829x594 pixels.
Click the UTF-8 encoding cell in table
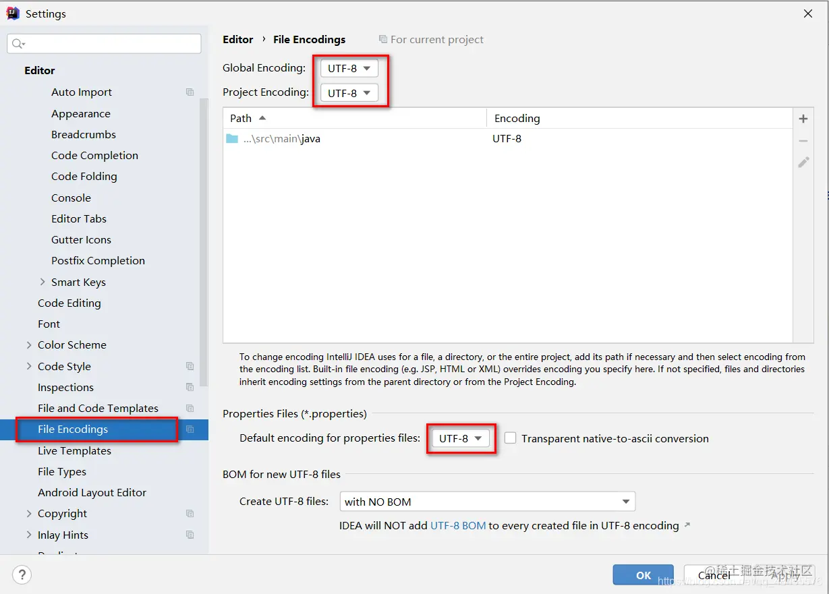pyautogui.click(x=507, y=139)
